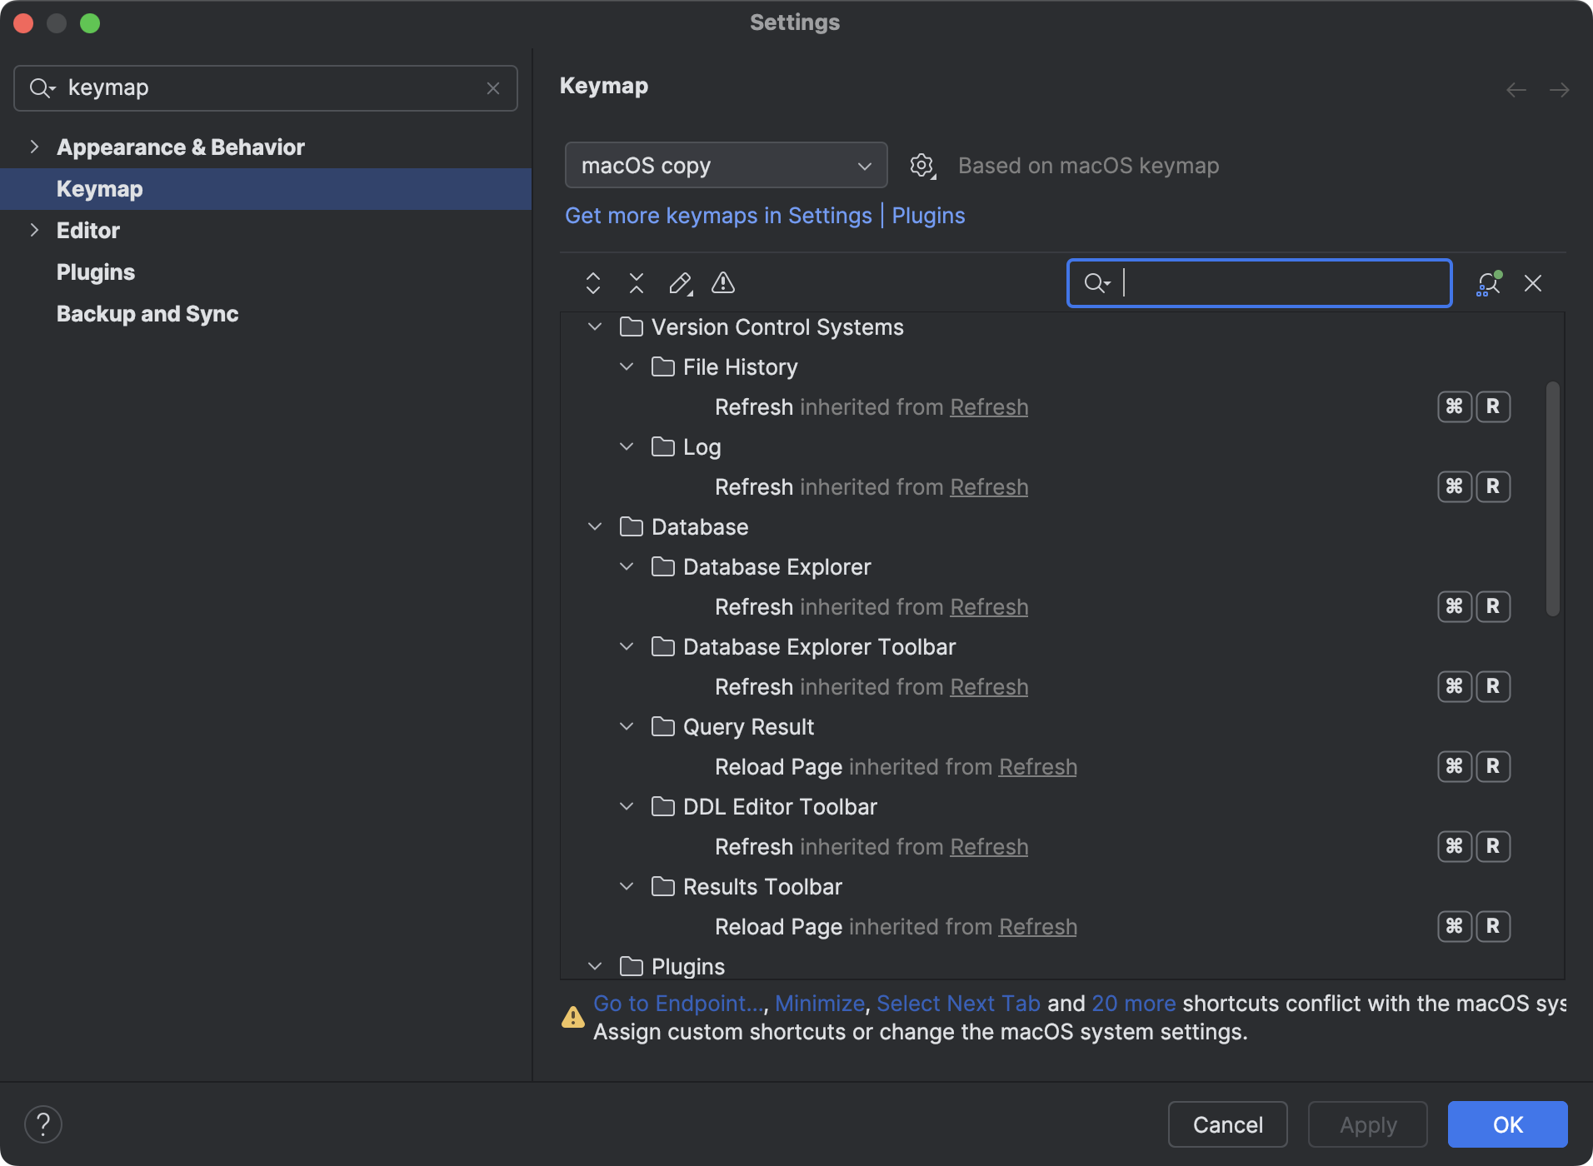Show conflicts via the warning icon
Screen dimensions: 1593x1166
coord(723,284)
